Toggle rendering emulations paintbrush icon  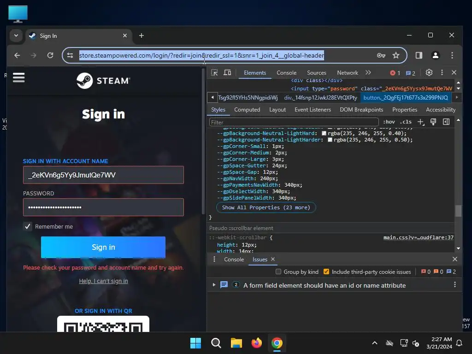point(433,122)
